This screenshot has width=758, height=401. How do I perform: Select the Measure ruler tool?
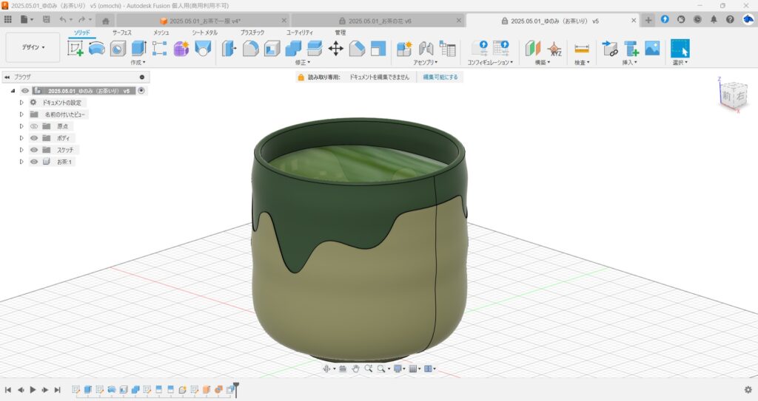tap(582, 49)
